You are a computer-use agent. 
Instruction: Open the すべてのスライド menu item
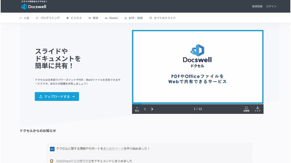point(163,18)
